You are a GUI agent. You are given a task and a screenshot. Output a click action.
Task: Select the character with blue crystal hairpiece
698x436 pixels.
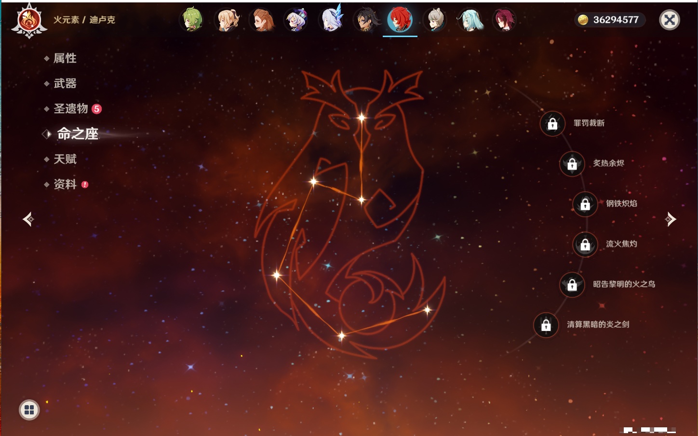[x=332, y=20]
